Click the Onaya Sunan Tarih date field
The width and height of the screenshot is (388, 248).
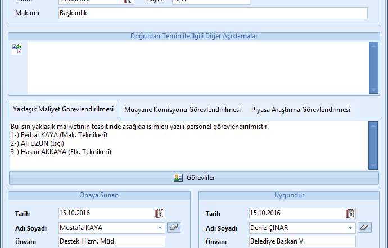coord(105,213)
